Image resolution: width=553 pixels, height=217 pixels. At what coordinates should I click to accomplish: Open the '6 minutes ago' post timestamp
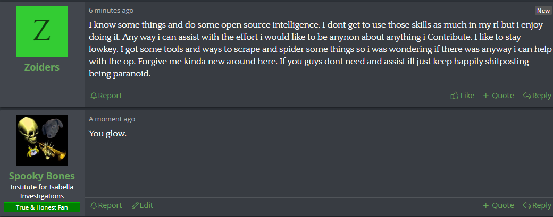(x=111, y=11)
